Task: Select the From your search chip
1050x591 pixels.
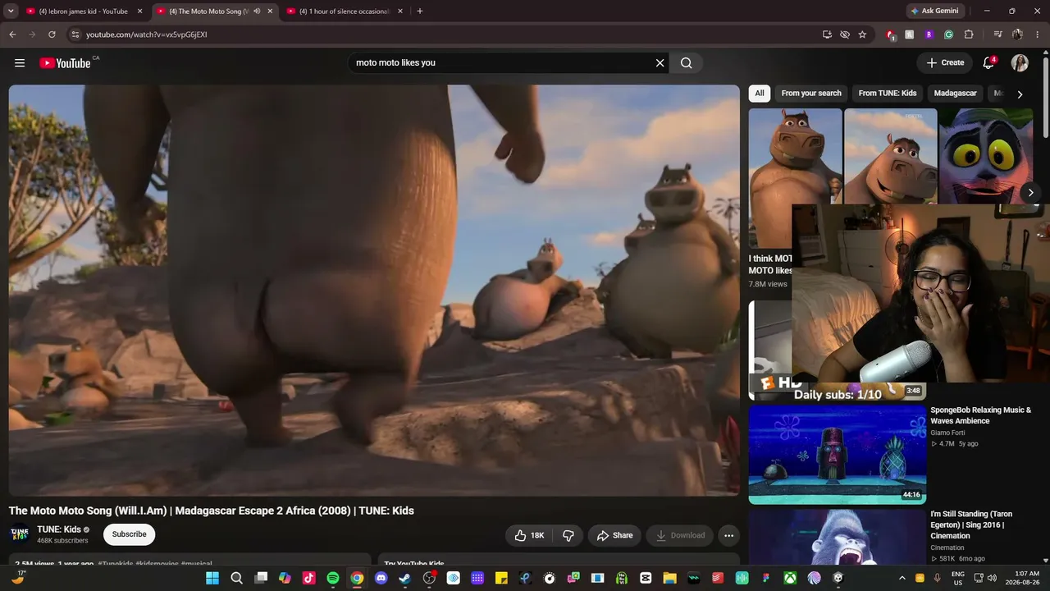Action: pyautogui.click(x=811, y=94)
